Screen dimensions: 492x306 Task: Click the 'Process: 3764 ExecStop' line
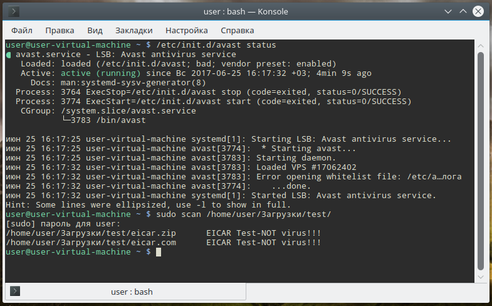tap(208, 92)
